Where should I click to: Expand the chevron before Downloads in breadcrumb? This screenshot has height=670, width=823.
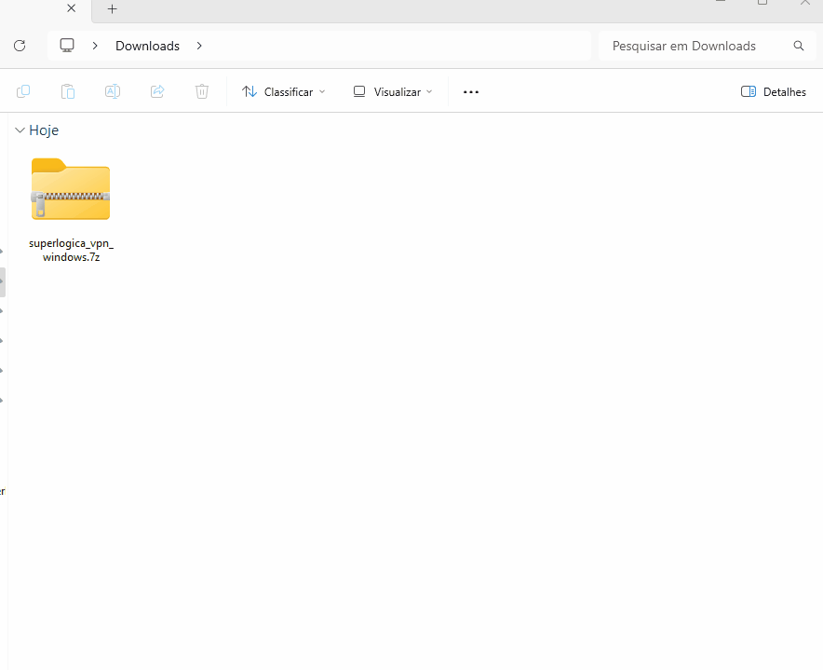coord(95,46)
